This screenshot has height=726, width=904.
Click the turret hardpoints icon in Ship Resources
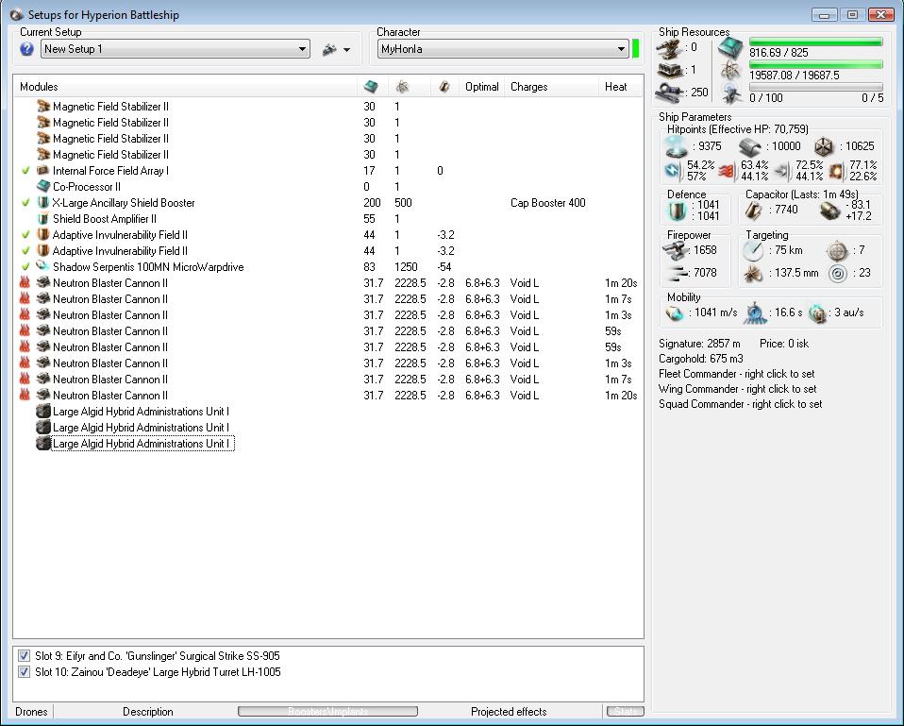(x=671, y=50)
